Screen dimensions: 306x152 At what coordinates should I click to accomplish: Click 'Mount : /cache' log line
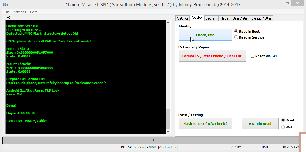[x=19, y=64]
